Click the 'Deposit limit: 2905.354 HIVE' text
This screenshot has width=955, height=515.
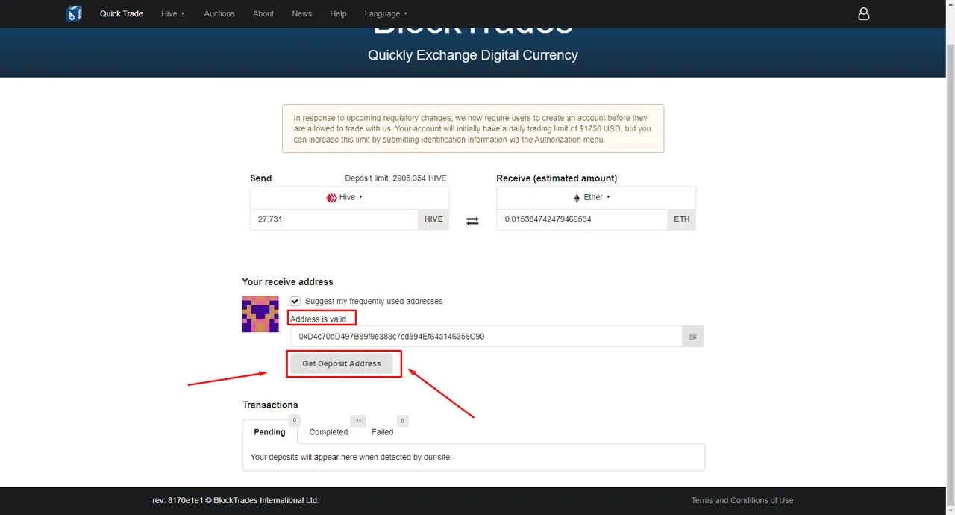point(395,178)
